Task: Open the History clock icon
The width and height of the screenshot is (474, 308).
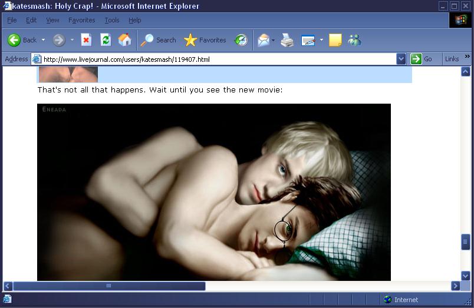Action: click(241, 40)
